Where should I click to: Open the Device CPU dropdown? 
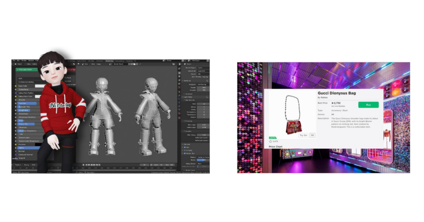coord(203,74)
